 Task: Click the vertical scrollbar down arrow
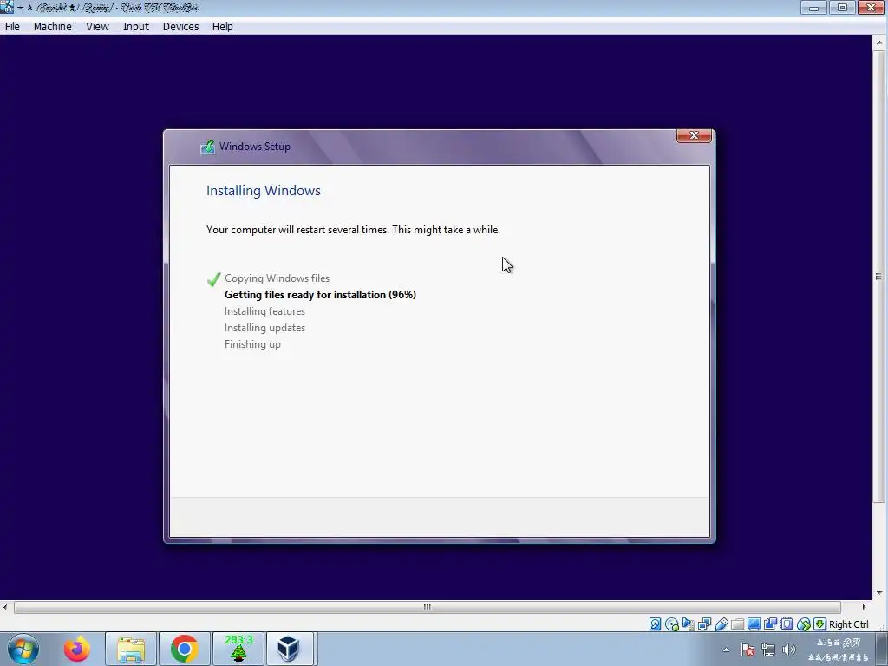[879, 593]
